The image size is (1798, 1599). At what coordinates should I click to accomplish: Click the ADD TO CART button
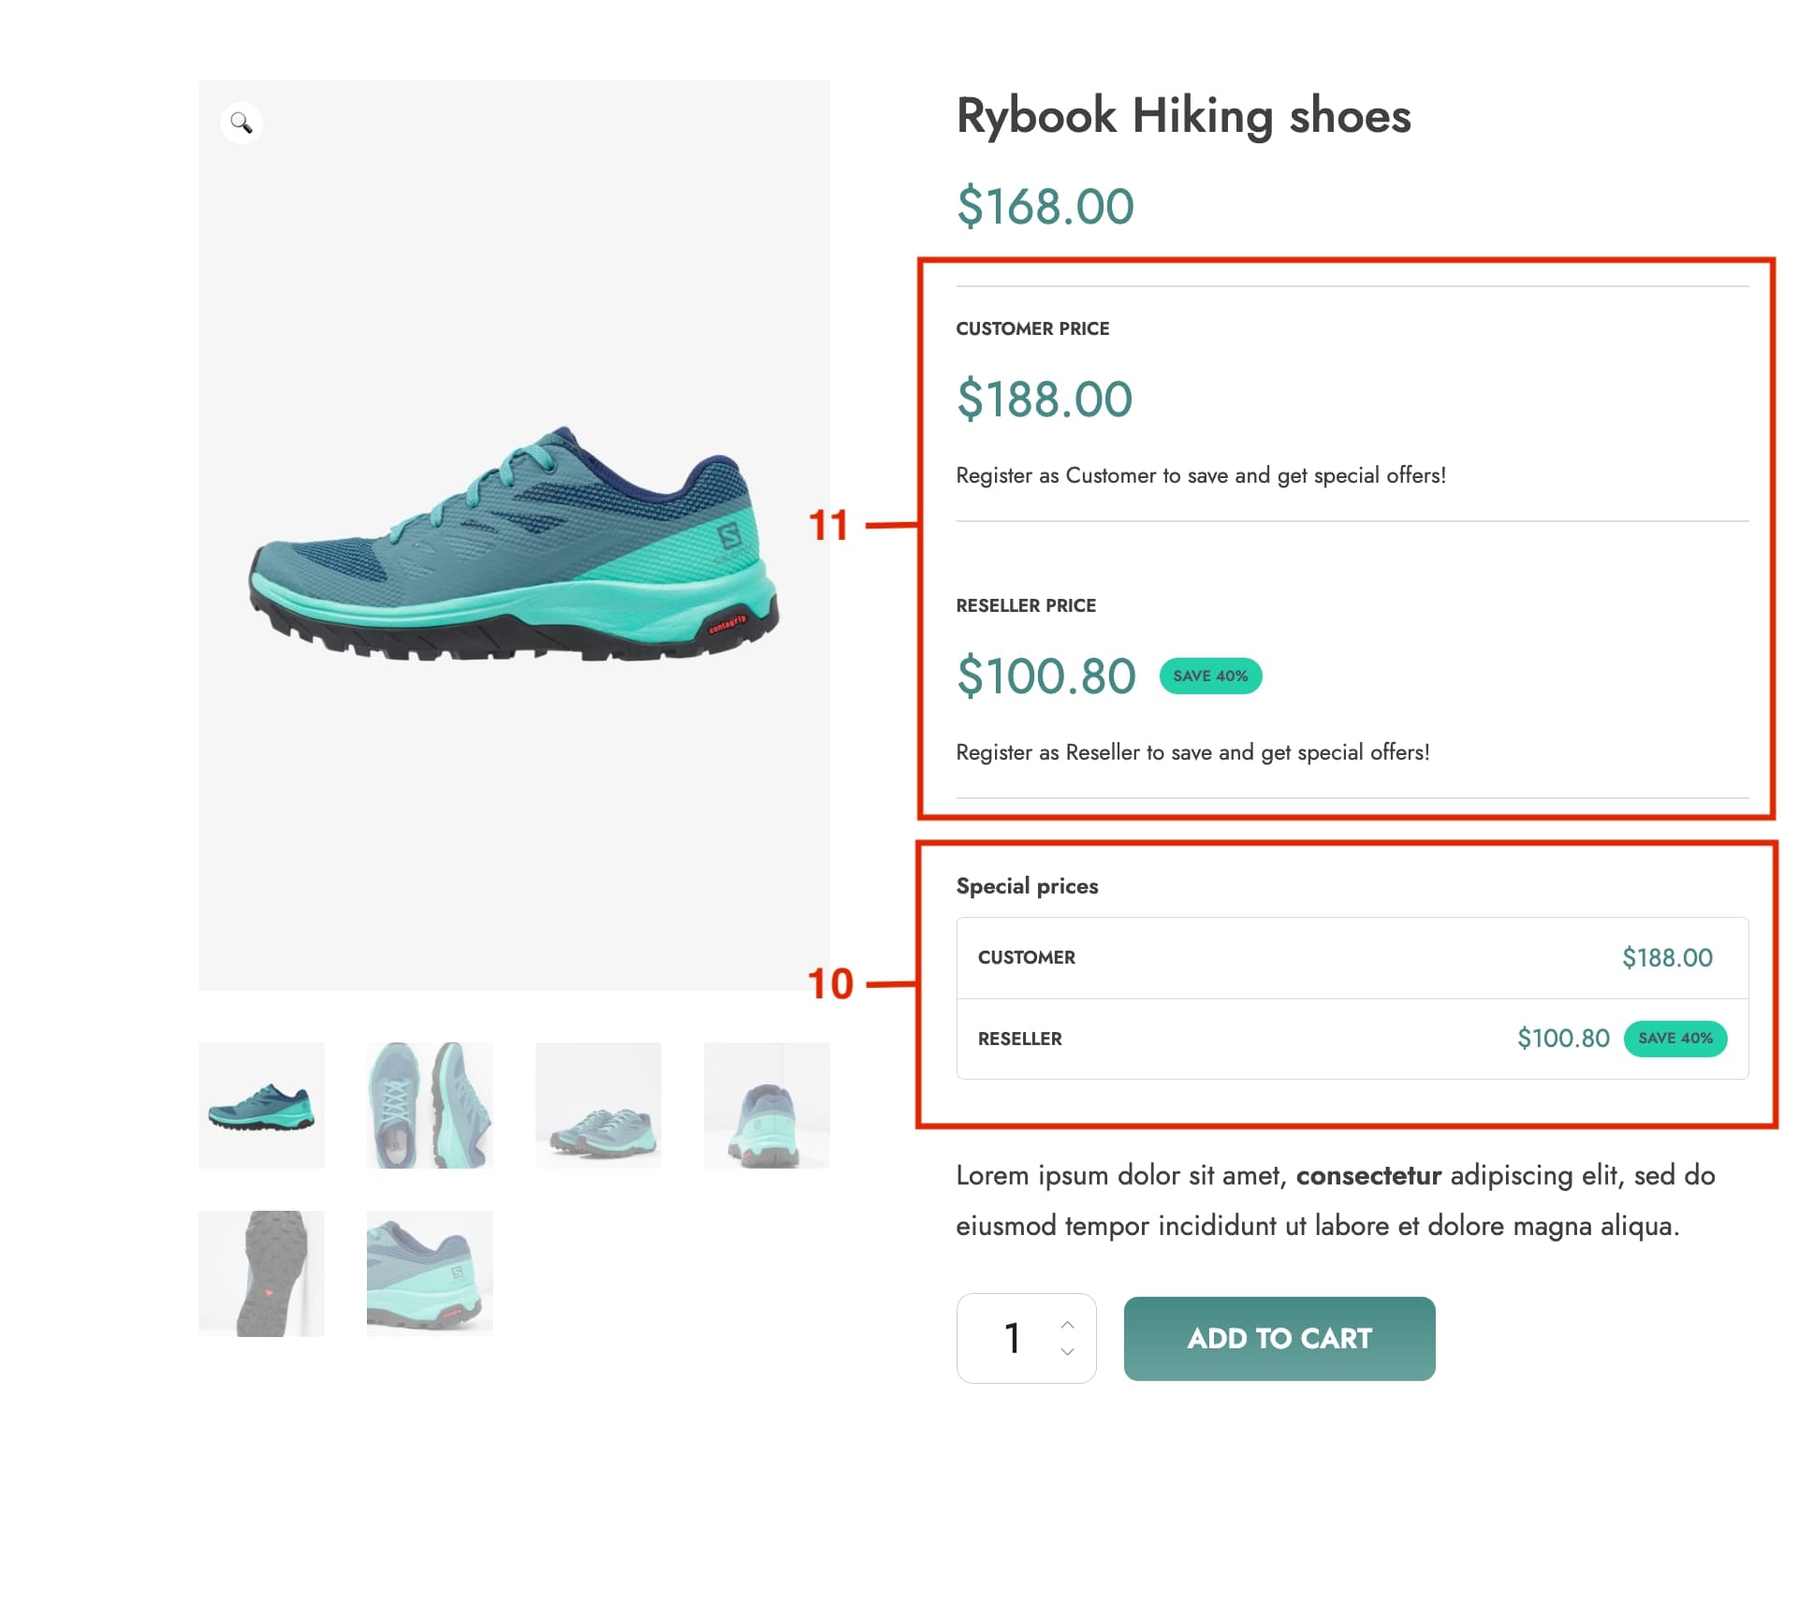pyautogui.click(x=1279, y=1338)
